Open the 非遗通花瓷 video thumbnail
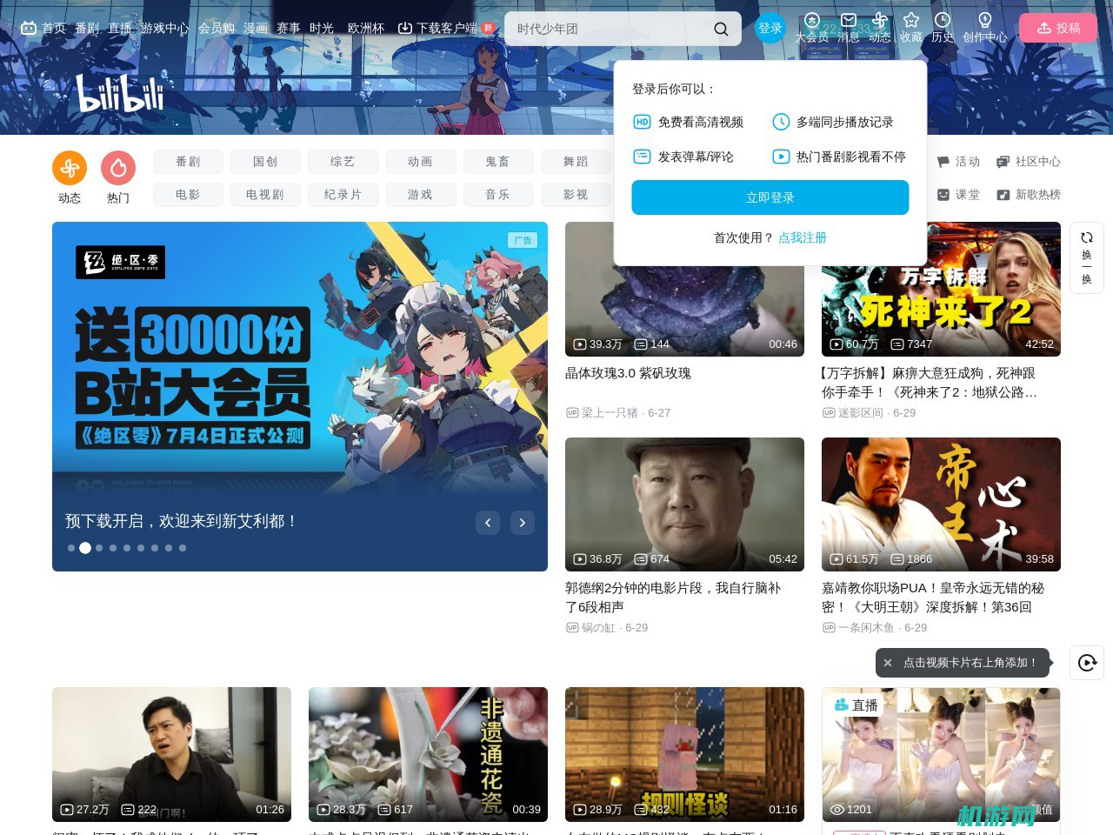This screenshot has height=835, width=1113. tap(428, 754)
